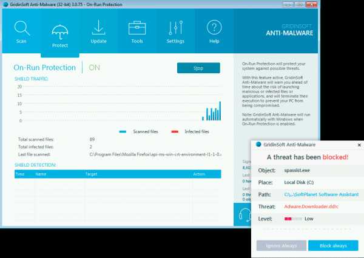Click the last file scanned path text
364x258 pixels.
click(155, 154)
